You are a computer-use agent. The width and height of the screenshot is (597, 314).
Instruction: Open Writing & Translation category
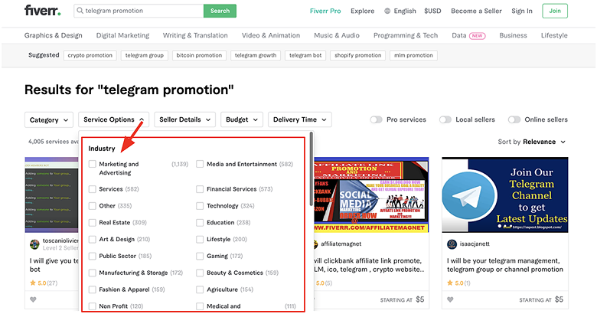195,35
